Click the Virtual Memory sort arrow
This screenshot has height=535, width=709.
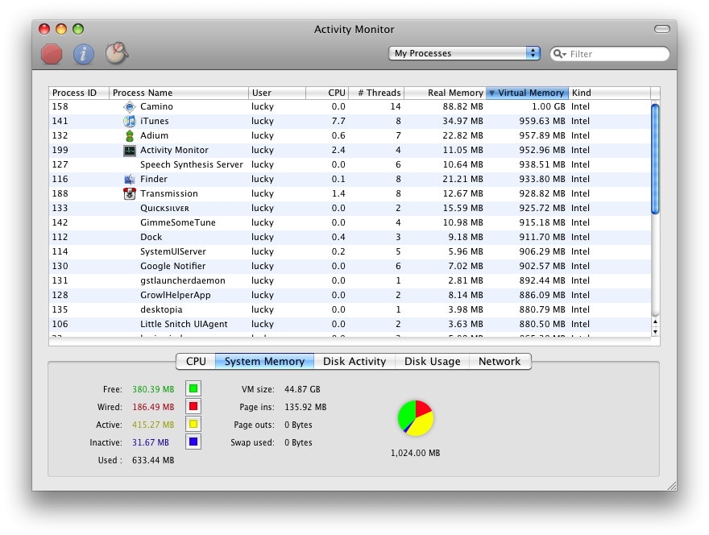[492, 93]
